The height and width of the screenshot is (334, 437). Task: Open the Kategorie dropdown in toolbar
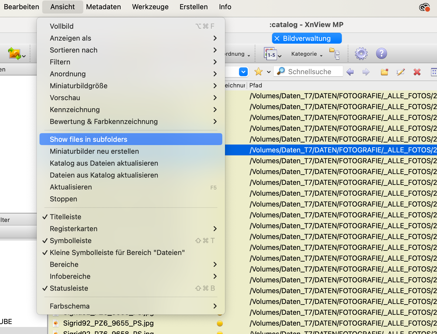[307, 54]
